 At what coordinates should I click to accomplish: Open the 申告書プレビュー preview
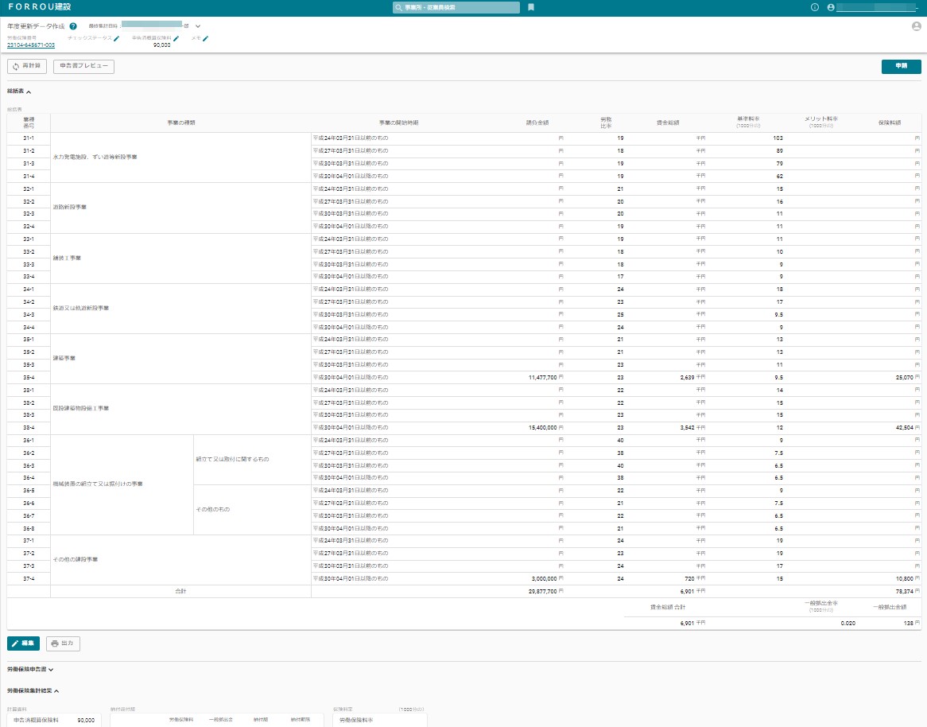coord(83,66)
